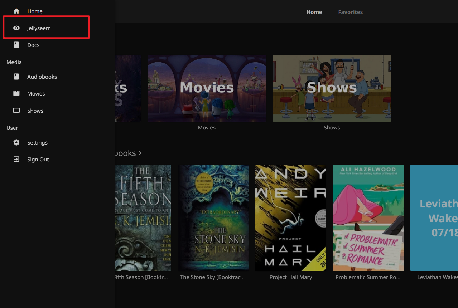Open the Shows library tile

point(332,88)
